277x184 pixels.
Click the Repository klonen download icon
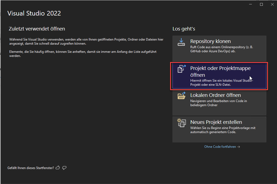tap(181, 42)
